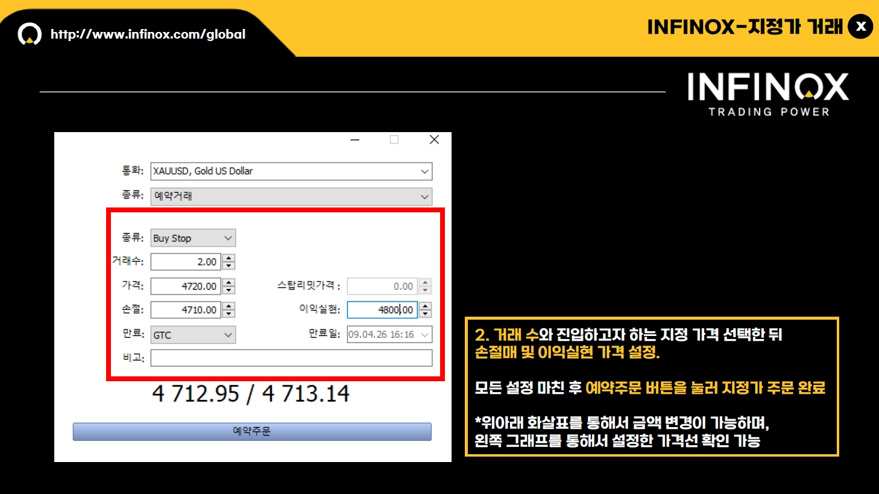The width and height of the screenshot is (879, 494).
Task: Increase the 가격 price with up arrow
Action: (228, 282)
